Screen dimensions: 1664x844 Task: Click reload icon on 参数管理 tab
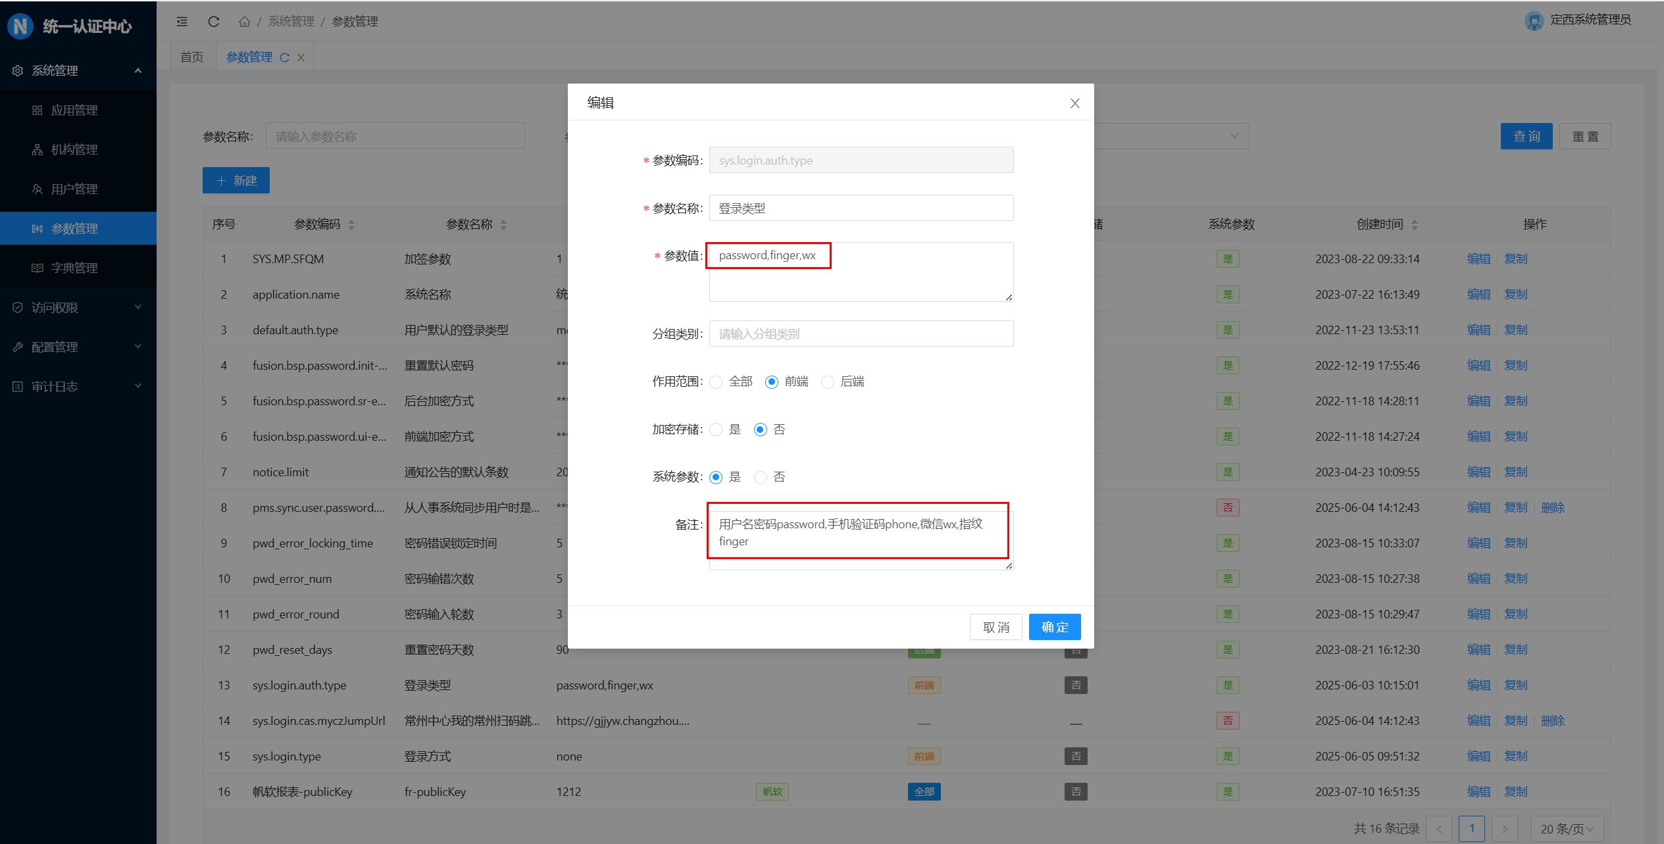(285, 58)
